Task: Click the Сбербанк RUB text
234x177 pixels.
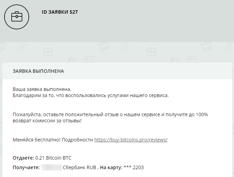Action: [x=79, y=167]
